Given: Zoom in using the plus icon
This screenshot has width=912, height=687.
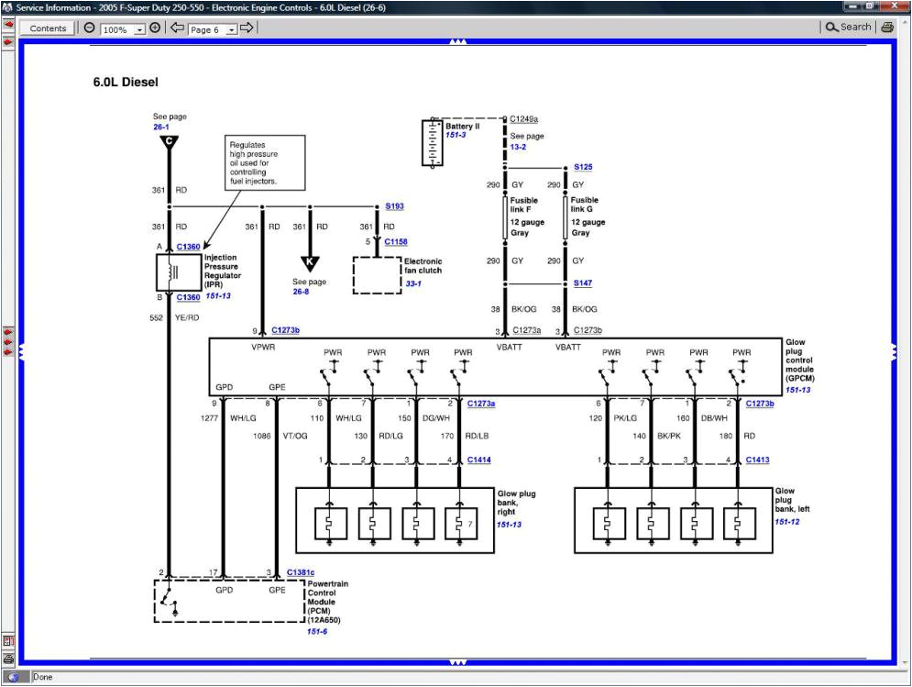Looking at the screenshot, I should point(155,28).
